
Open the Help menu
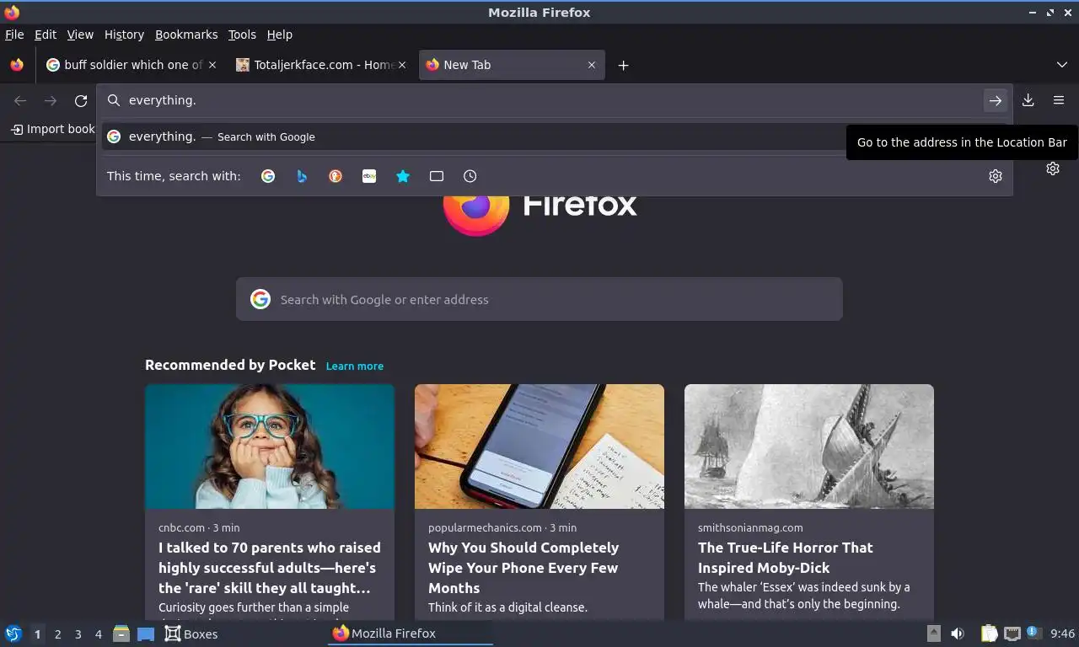click(x=280, y=35)
